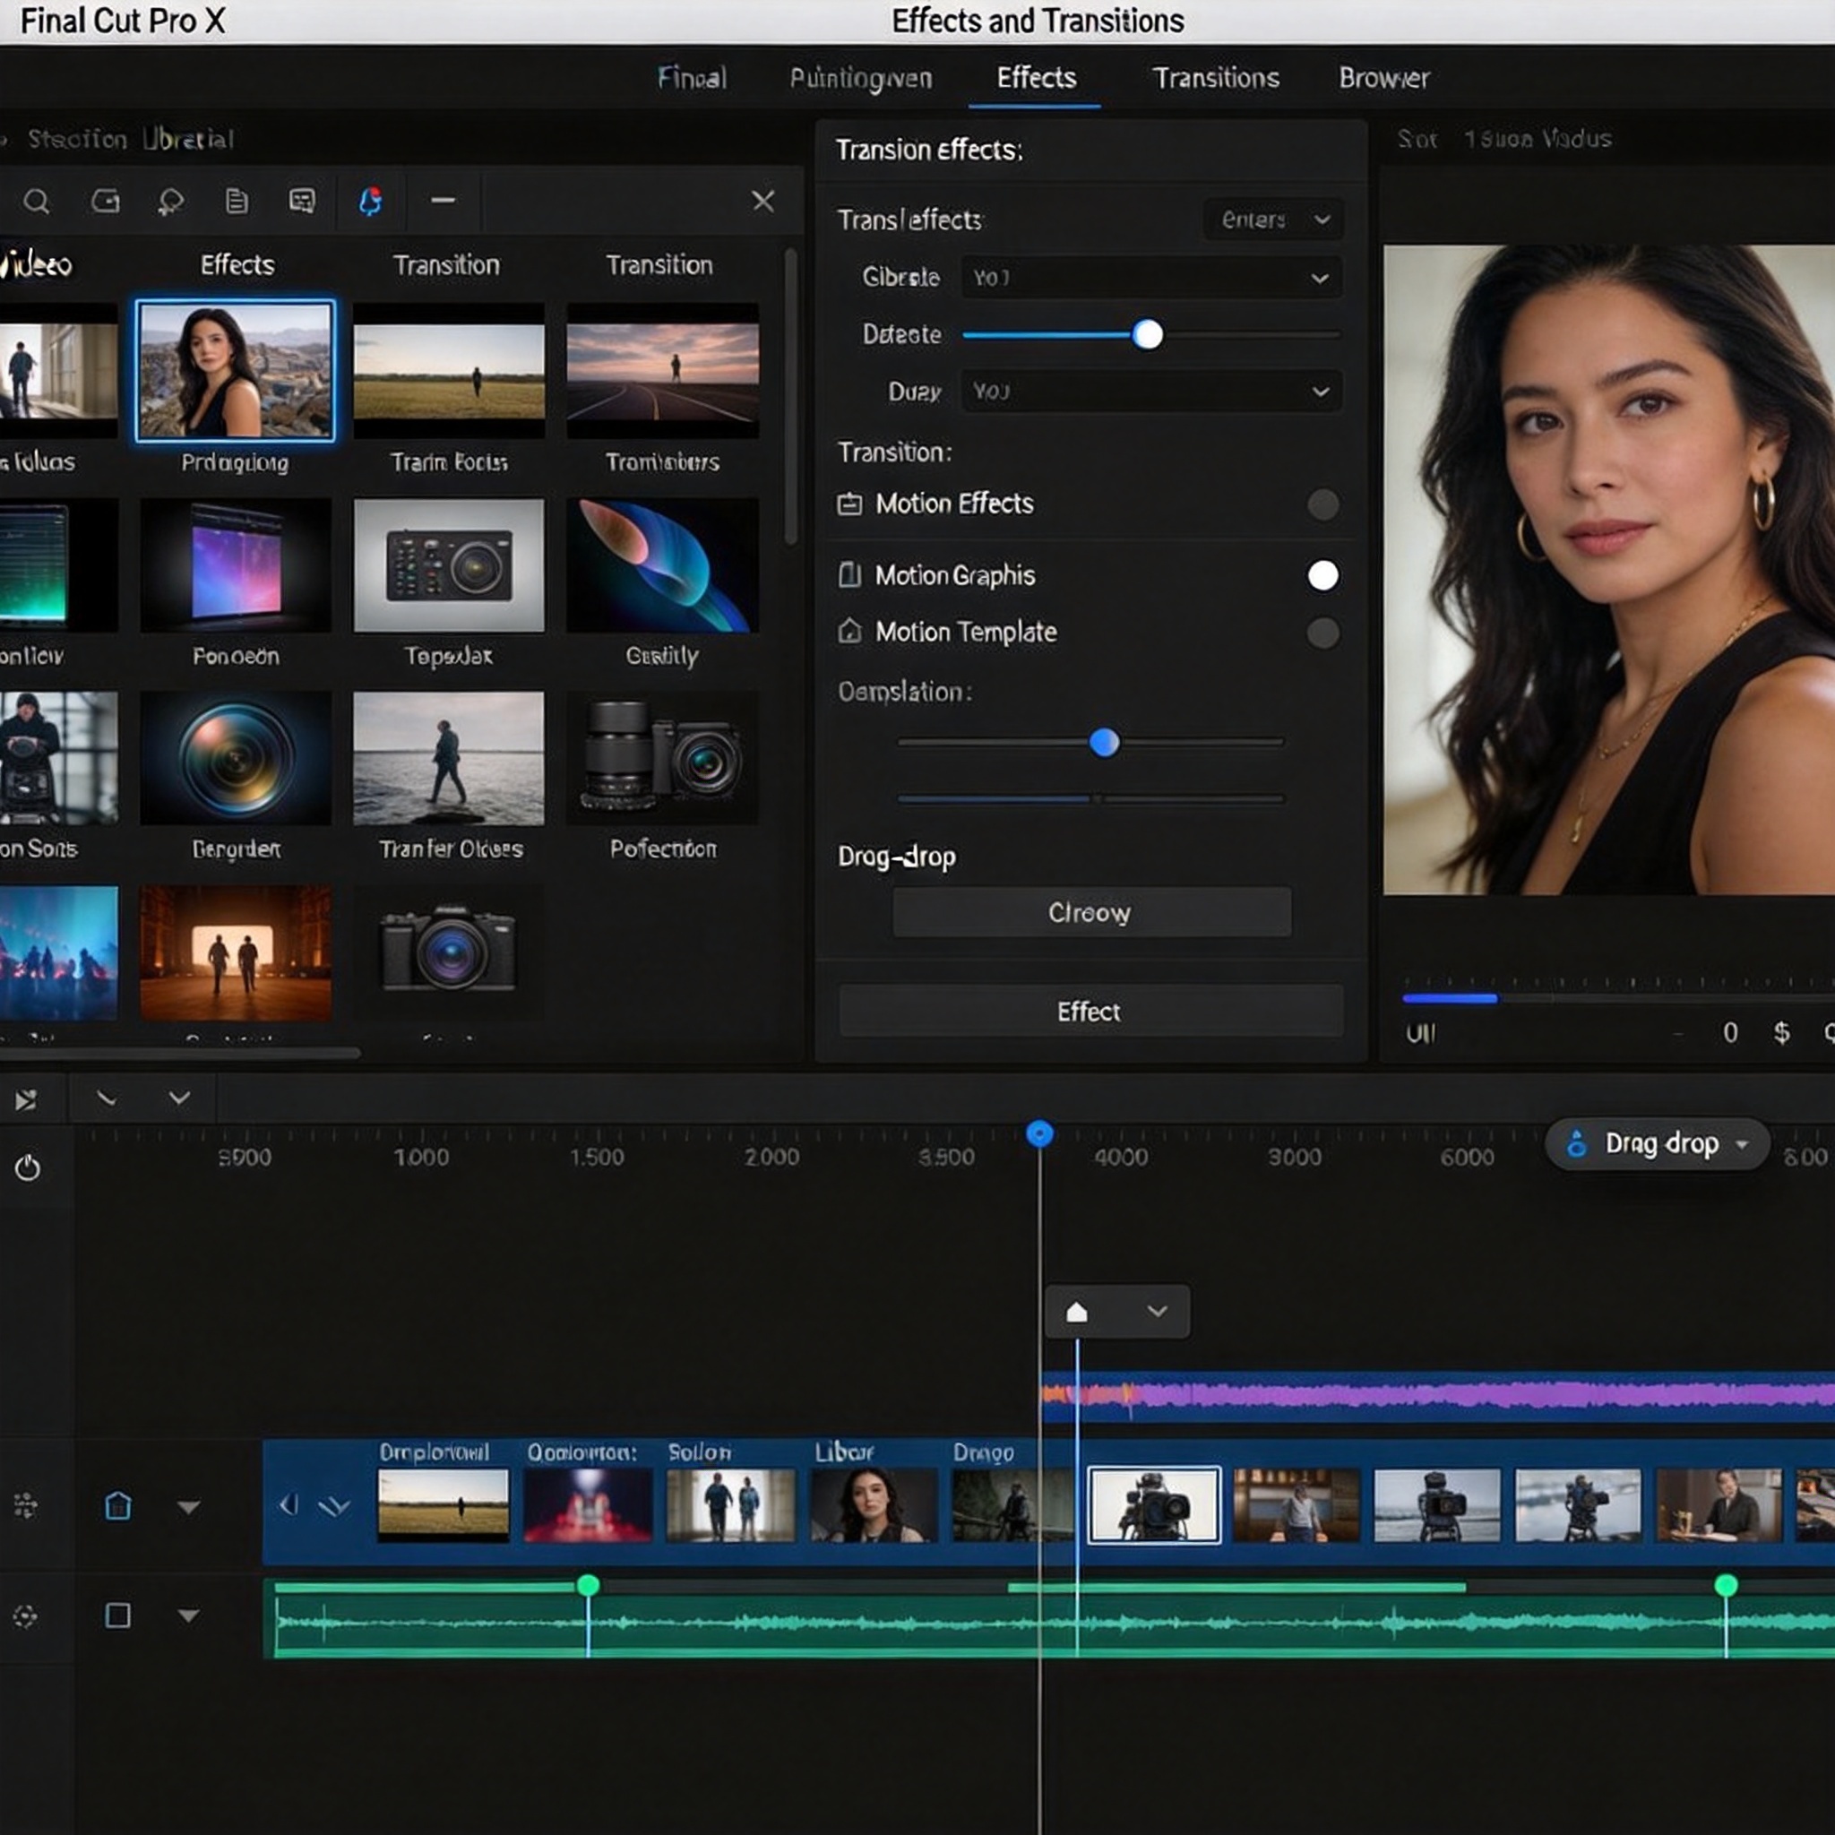Select the Bergrden lens thumbnail
Image resolution: width=1835 pixels, height=1835 pixels.
coord(237,758)
